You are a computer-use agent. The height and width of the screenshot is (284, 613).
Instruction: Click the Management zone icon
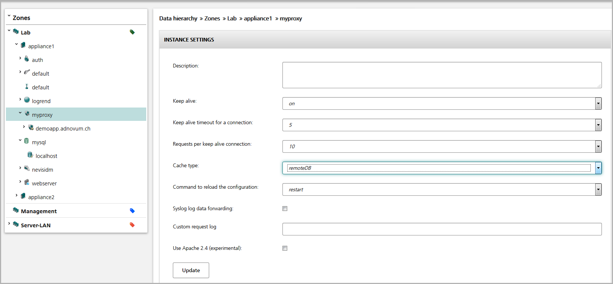(16, 210)
